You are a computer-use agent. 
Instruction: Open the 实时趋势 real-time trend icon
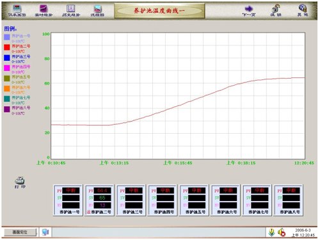tap(44, 8)
